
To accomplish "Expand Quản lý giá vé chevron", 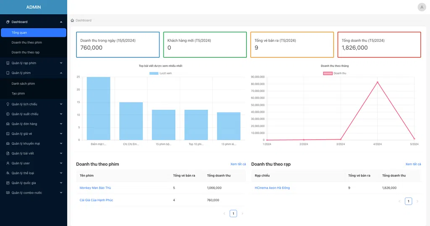I will pos(61,134).
